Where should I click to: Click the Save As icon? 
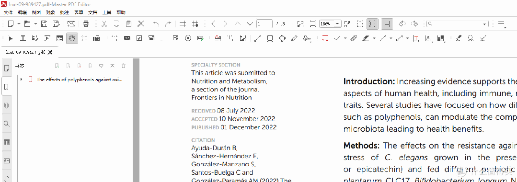[x=57, y=24]
